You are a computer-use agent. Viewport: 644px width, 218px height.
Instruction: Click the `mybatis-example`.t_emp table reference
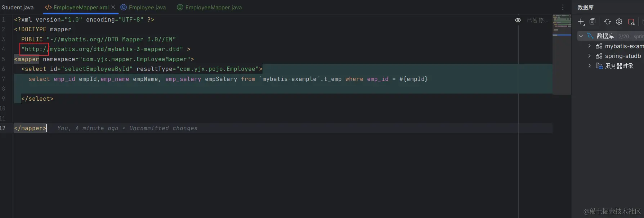tap(300, 79)
